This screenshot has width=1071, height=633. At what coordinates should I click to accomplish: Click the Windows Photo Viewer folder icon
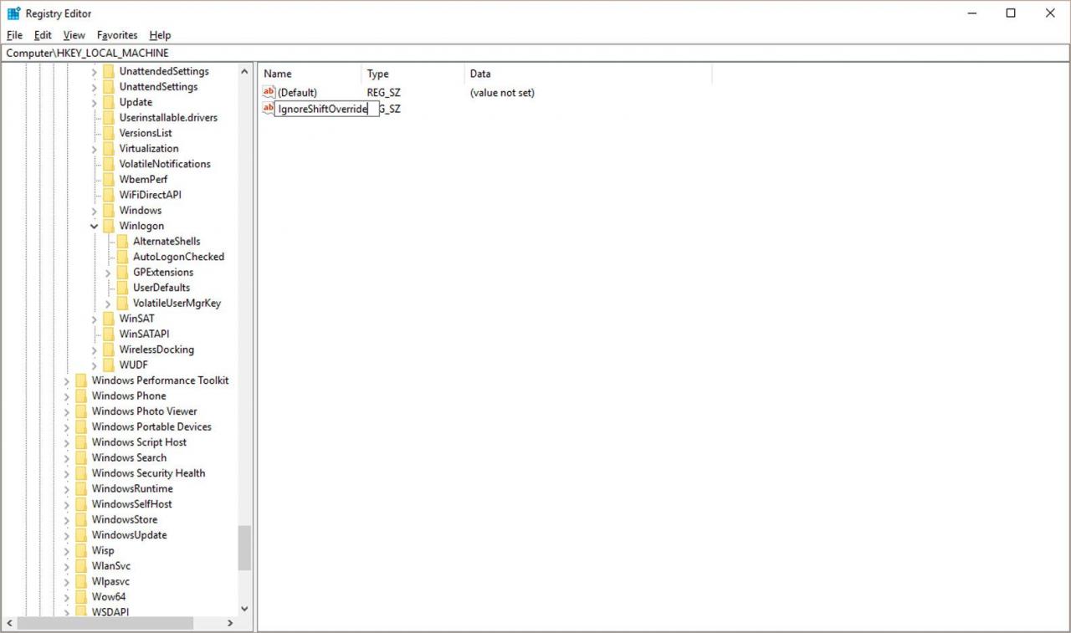(81, 411)
